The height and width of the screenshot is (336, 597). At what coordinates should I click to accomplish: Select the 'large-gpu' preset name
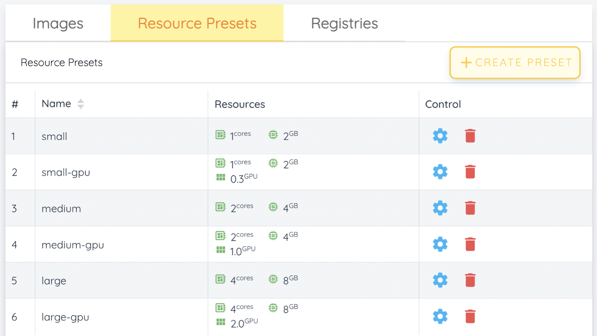click(x=65, y=317)
